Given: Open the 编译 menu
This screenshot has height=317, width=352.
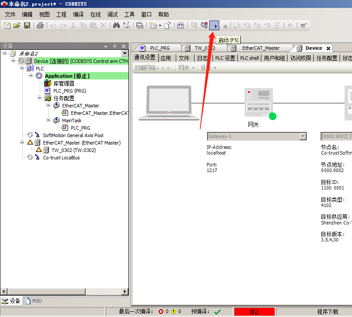Looking at the screenshot, I should point(78,14).
